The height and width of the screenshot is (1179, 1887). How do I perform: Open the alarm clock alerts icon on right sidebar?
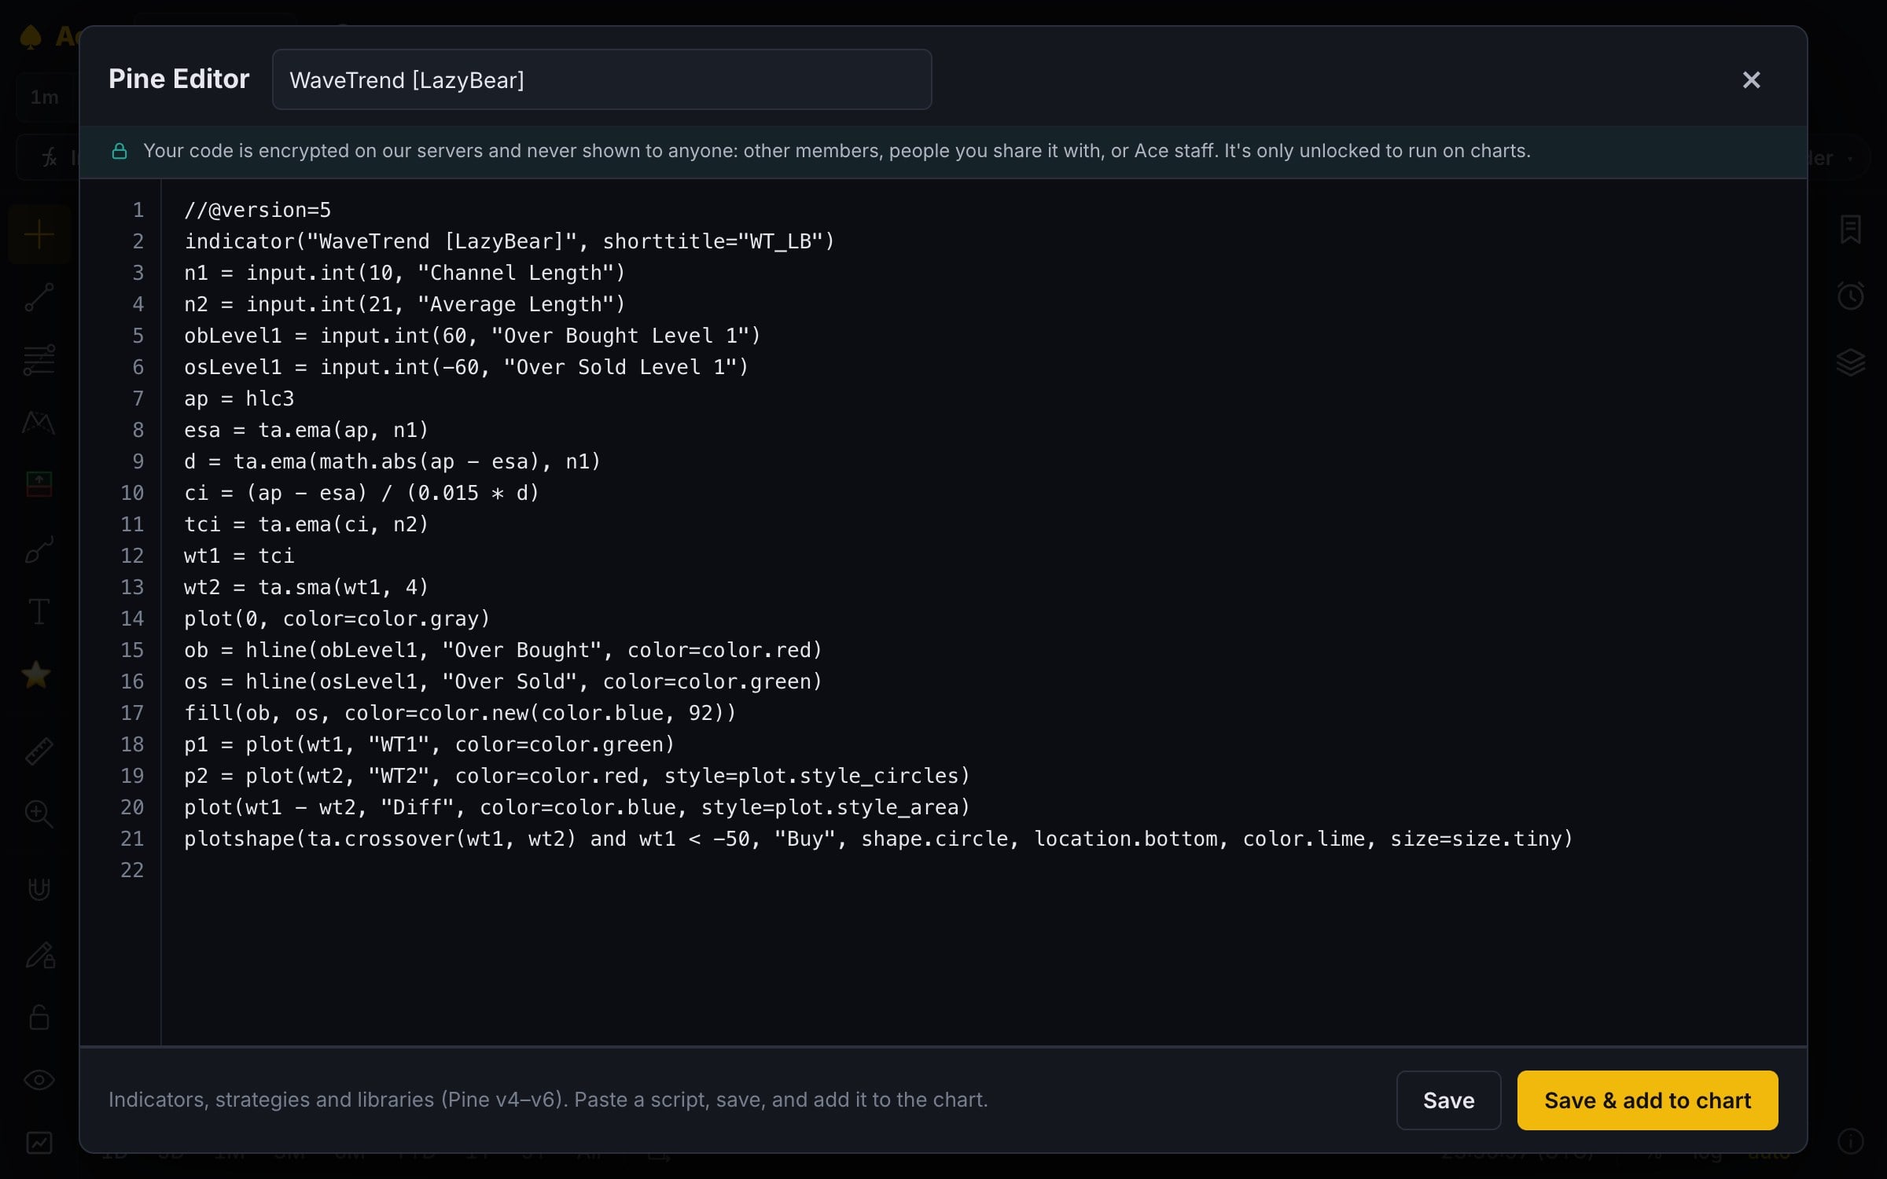[x=1850, y=296]
